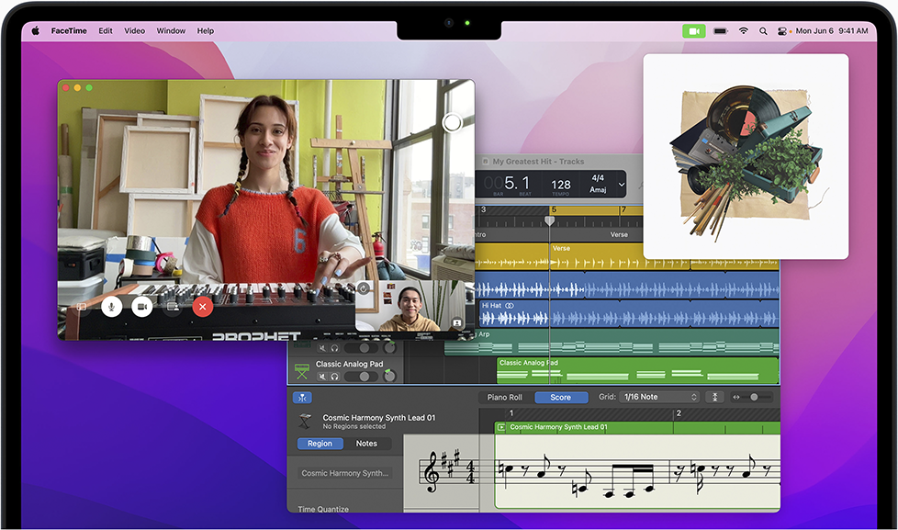Open Spotlight search in the menu bar
Screen dimensions: 898x530
pyautogui.click(x=763, y=31)
